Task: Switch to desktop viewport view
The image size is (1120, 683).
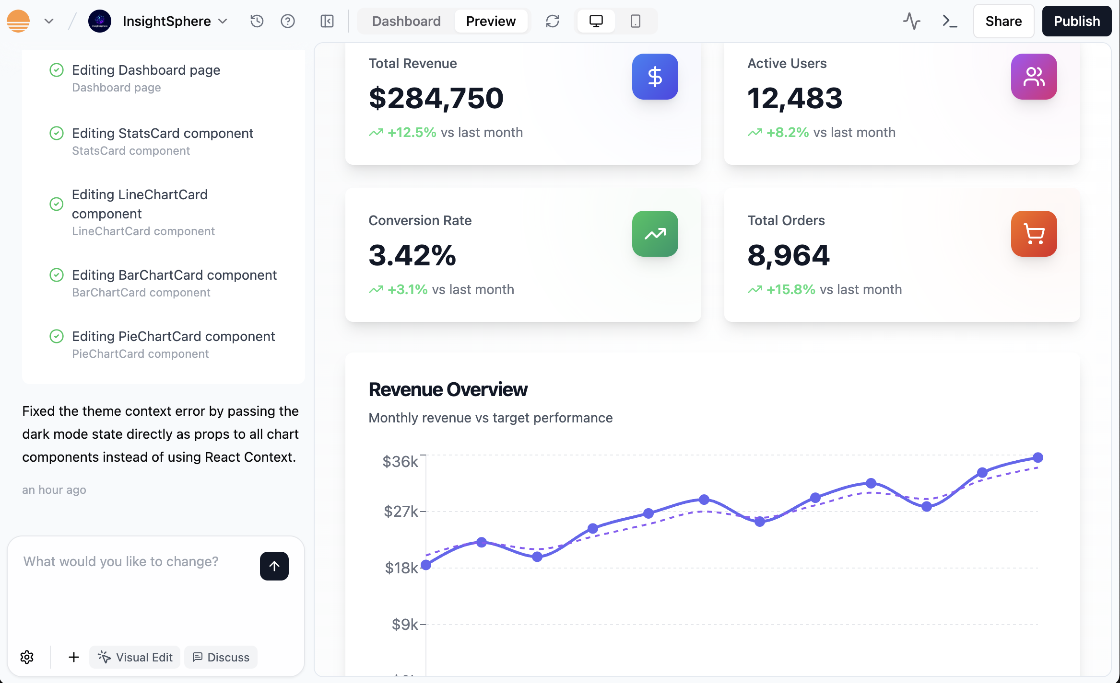Action: (x=596, y=21)
